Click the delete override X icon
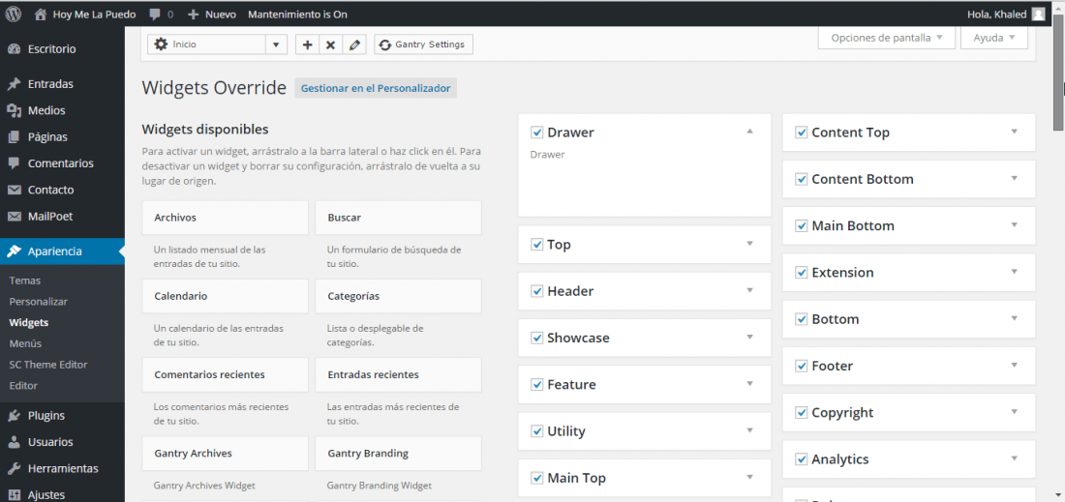The image size is (1065, 502). (x=331, y=44)
